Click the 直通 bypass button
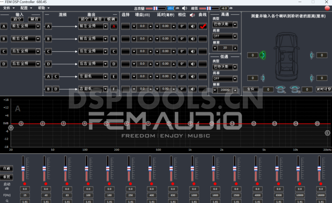This screenshot has height=203, width=332. [7, 168]
